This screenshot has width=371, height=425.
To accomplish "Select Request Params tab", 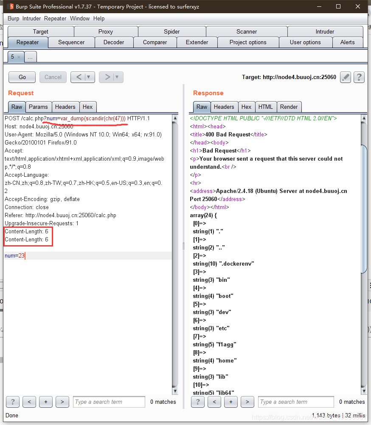I will click(x=38, y=107).
